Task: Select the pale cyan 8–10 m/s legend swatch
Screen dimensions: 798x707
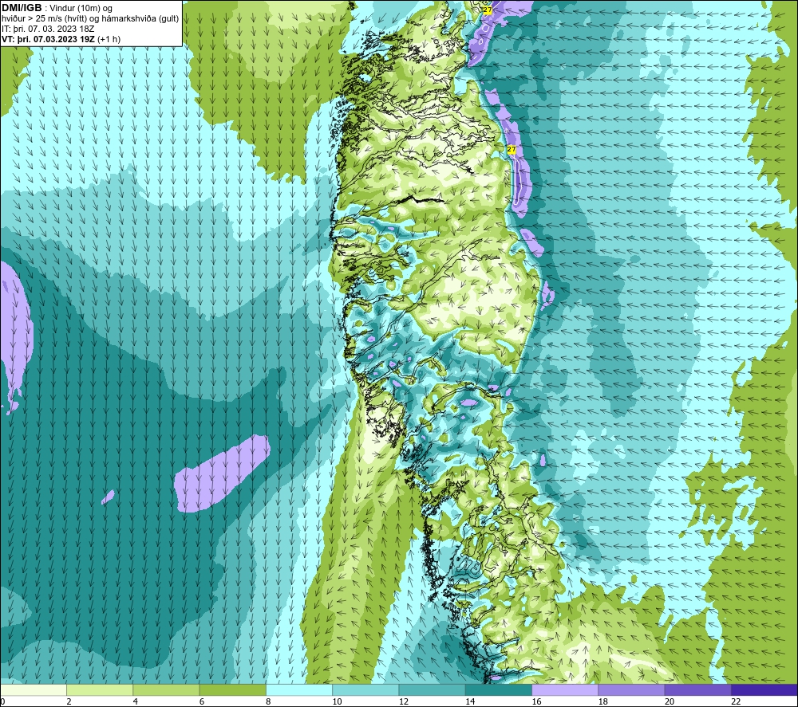Action: click(x=299, y=689)
